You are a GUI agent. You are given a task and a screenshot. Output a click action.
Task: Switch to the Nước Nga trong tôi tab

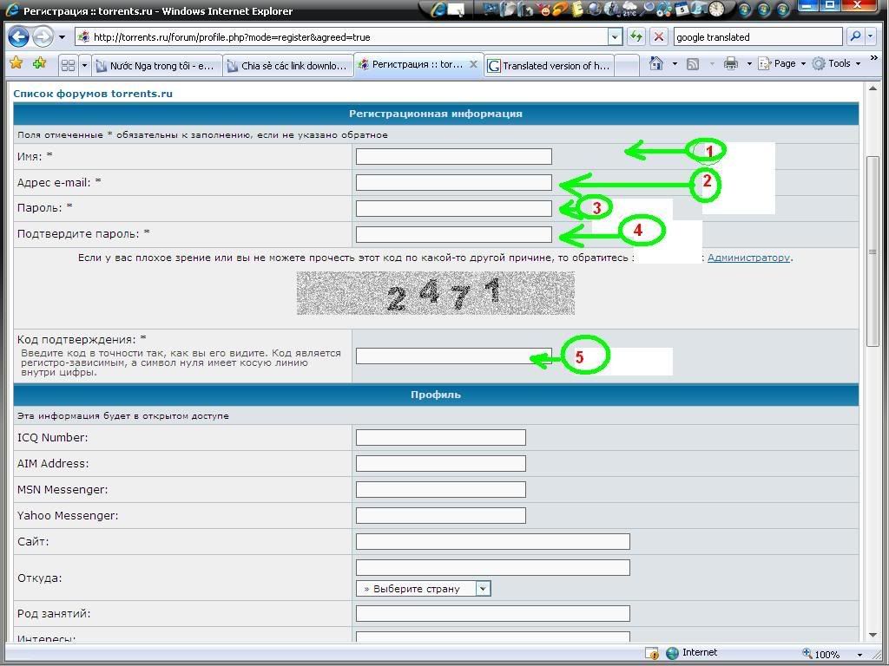click(156, 65)
